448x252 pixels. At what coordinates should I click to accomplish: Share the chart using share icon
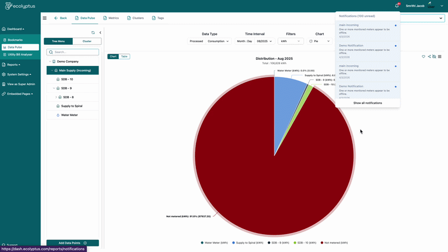pyautogui.click(x=429, y=56)
